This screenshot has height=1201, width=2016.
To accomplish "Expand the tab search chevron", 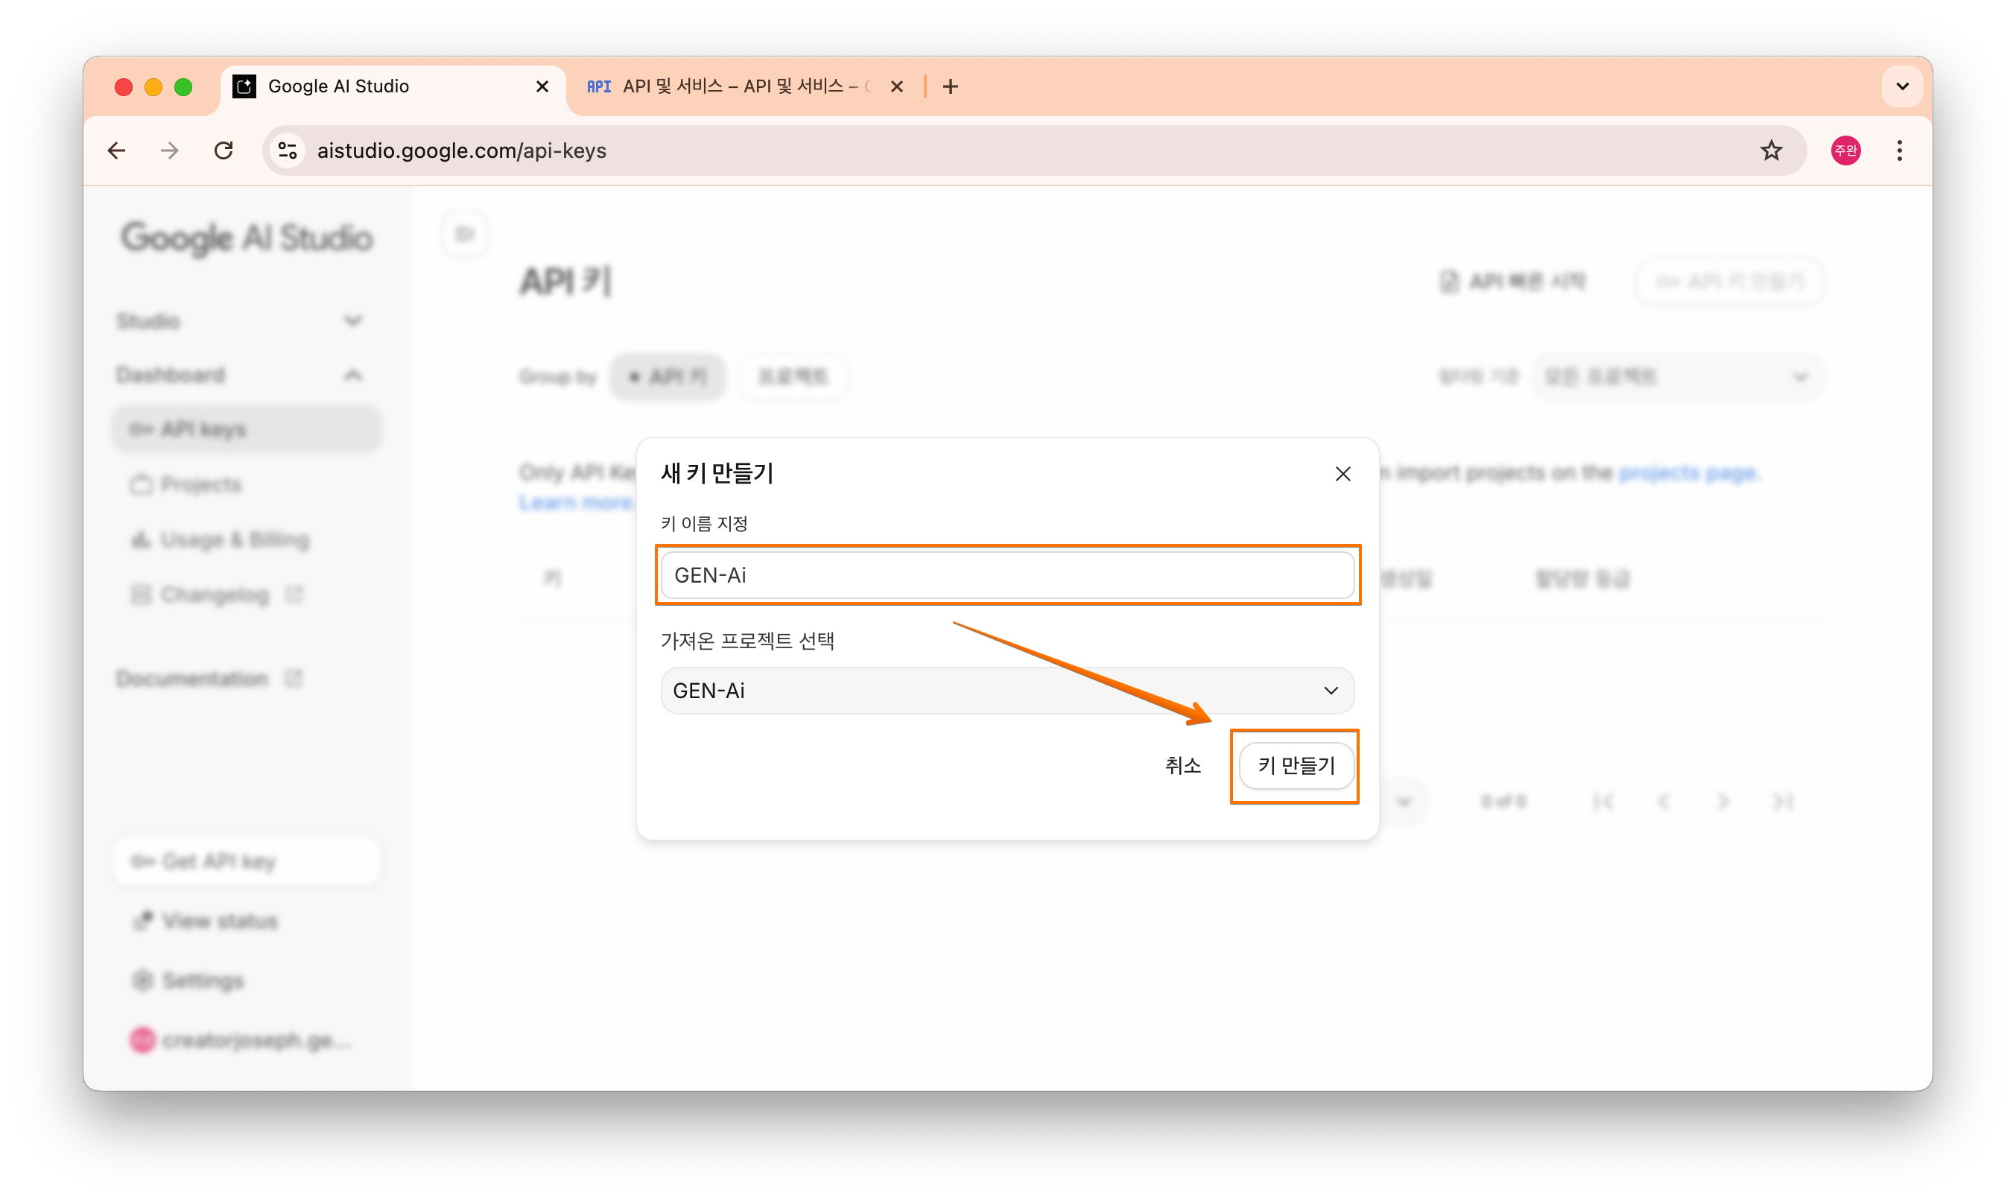I will [x=1902, y=86].
